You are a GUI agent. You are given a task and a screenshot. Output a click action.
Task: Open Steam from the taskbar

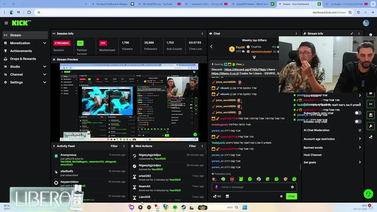coord(183,207)
